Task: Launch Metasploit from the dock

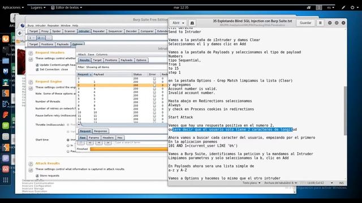Action: [x=6, y=72]
